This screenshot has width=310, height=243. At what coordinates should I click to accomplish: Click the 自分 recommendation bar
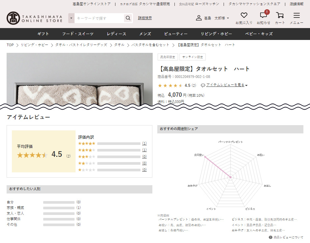click(59, 202)
